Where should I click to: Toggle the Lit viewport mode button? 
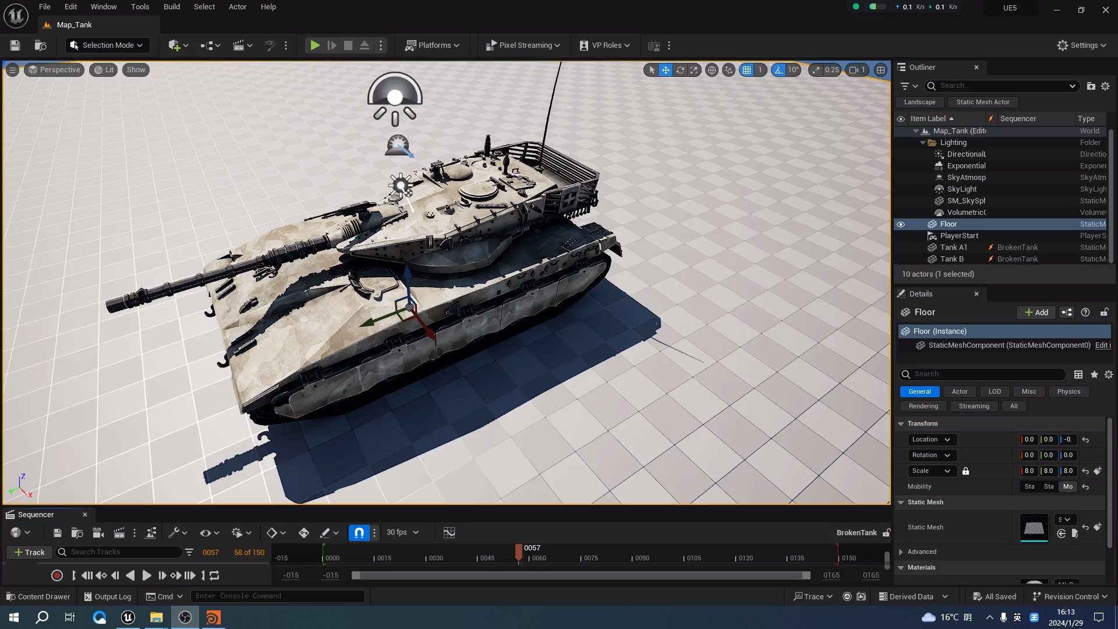point(104,69)
